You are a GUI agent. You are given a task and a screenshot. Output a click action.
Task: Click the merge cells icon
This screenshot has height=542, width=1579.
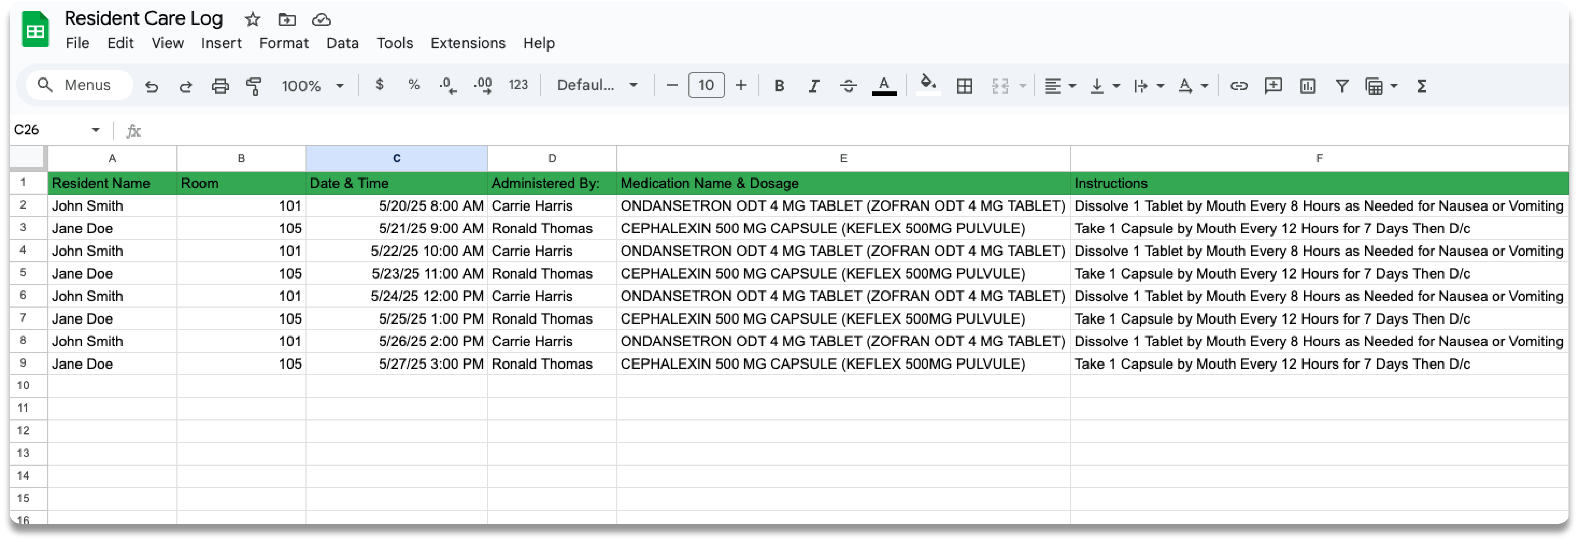tap(1000, 86)
